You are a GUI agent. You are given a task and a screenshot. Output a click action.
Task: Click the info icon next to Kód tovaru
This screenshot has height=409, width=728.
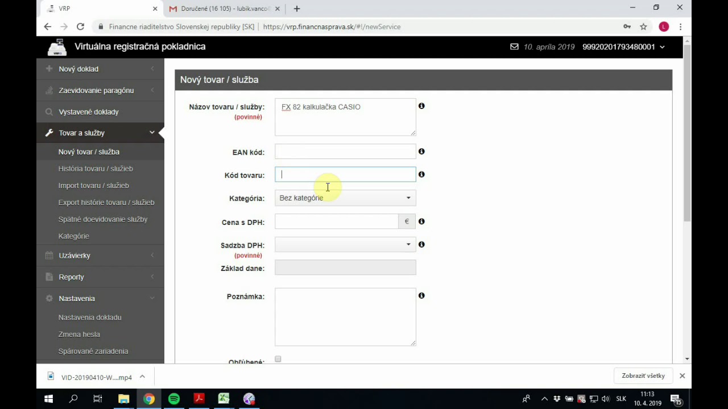click(421, 174)
